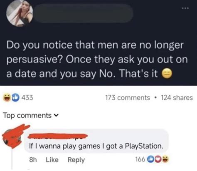Open the 173 comments link
The height and width of the screenshot is (171, 197).
pos(128,97)
